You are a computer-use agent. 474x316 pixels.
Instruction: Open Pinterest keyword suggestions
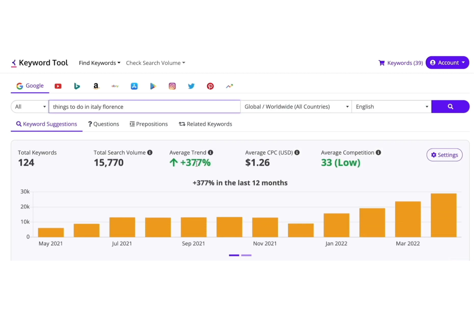pyautogui.click(x=210, y=86)
